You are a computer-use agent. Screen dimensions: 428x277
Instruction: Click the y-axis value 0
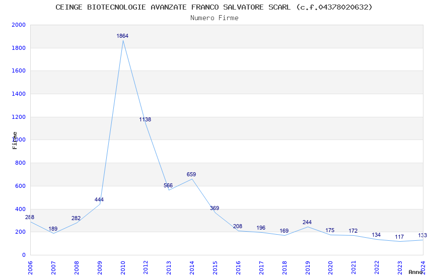[24, 255]
